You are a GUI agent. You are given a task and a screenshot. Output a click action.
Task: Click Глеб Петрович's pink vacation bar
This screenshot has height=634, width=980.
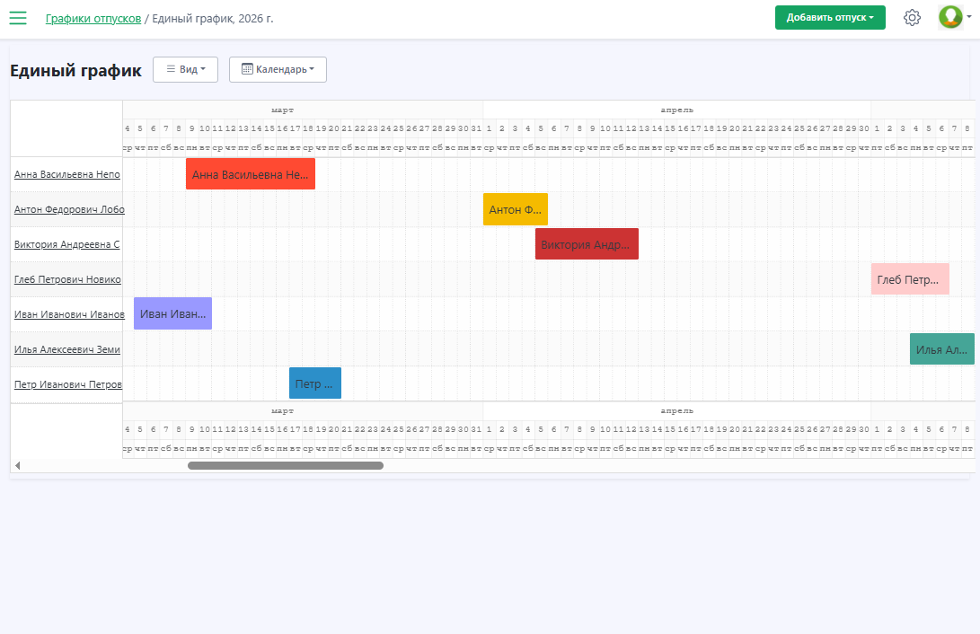pyautogui.click(x=909, y=279)
